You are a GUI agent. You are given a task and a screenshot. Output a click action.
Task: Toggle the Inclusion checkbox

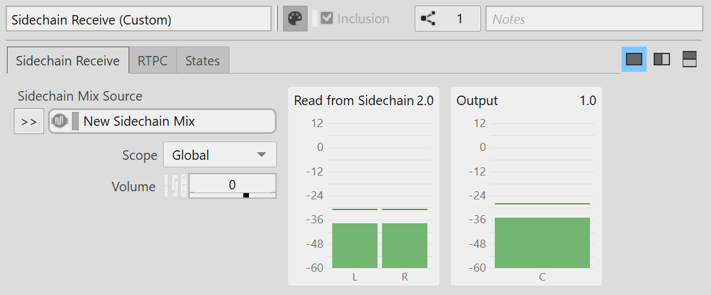point(326,19)
